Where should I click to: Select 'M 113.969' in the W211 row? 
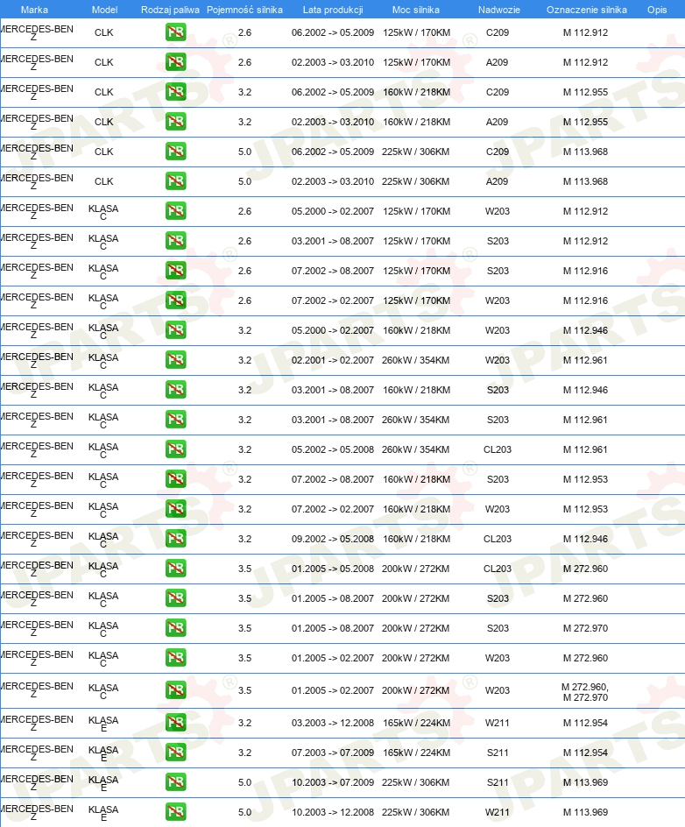pyautogui.click(x=585, y=812)
